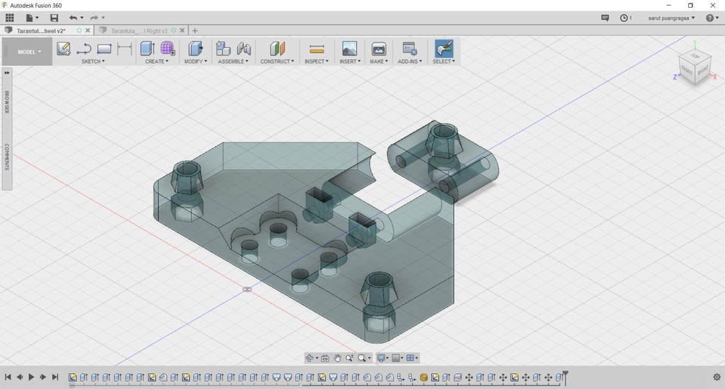Open the comments notification icon
Viewport: 725px width, 389px height.
click(605, 18)
